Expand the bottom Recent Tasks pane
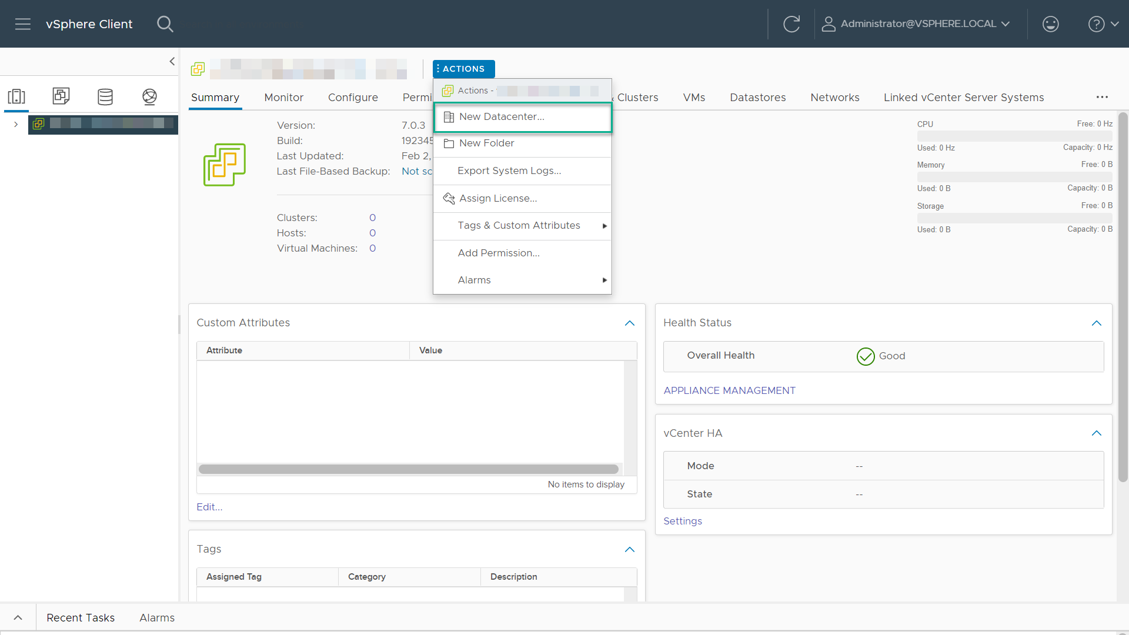Viewport: 1129px width, 635px height. click(x=18, y=618)
